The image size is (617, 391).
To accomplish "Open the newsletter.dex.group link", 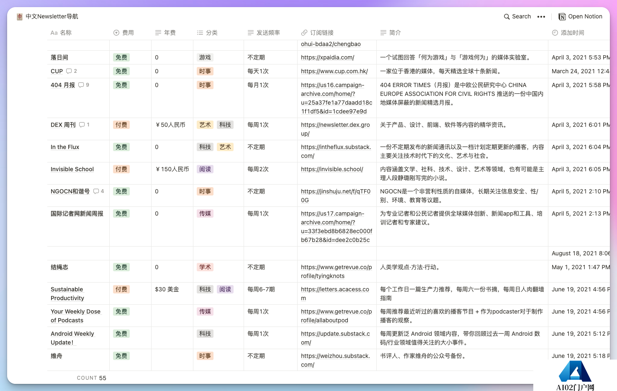I will click(335, 129).
